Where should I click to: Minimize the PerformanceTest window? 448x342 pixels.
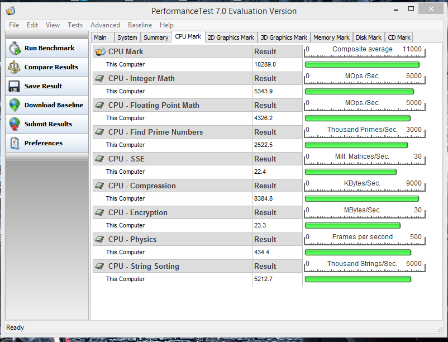point(396,9)
